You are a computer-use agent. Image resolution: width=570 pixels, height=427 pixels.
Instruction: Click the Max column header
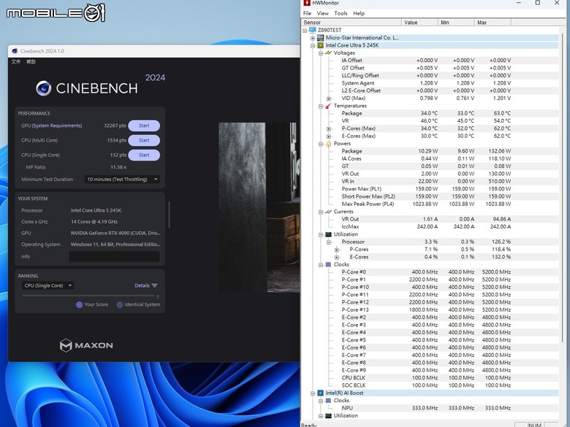(493, 23)
